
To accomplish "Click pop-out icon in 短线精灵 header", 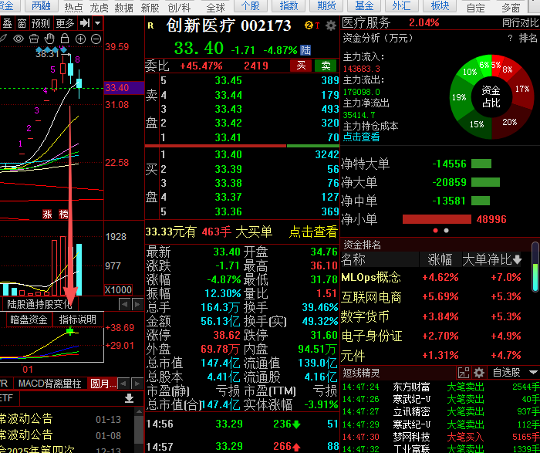I will 464,373.
